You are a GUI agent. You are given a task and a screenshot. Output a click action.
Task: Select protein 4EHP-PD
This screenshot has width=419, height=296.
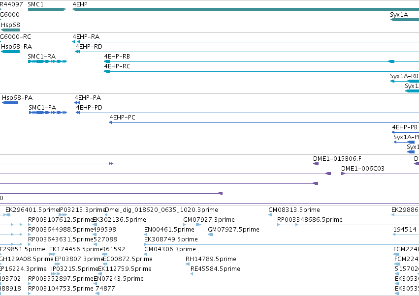click(x=248, y=113)
